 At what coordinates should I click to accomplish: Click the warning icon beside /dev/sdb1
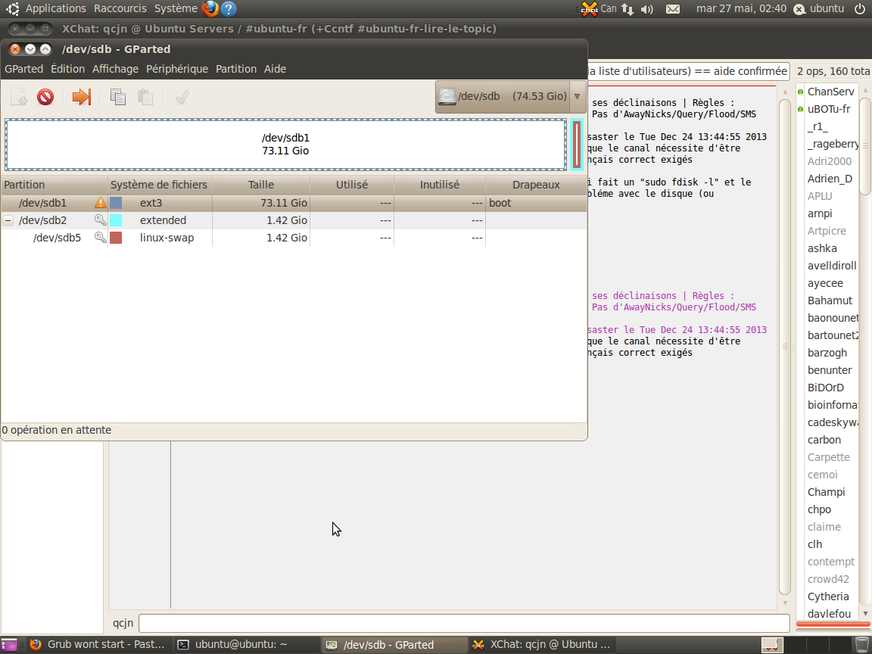coord(100,202)
